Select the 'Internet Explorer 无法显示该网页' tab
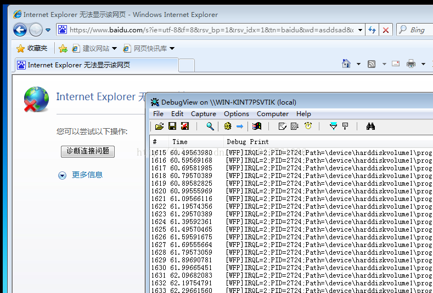The width and height of the screenshot is (433, 293). (97, 65)
